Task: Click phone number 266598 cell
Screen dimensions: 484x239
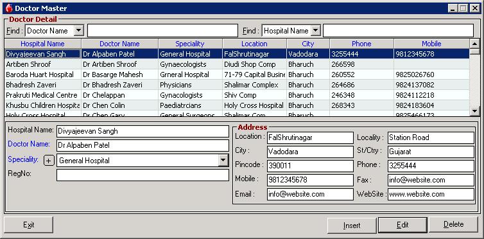Action: [361, 64]
